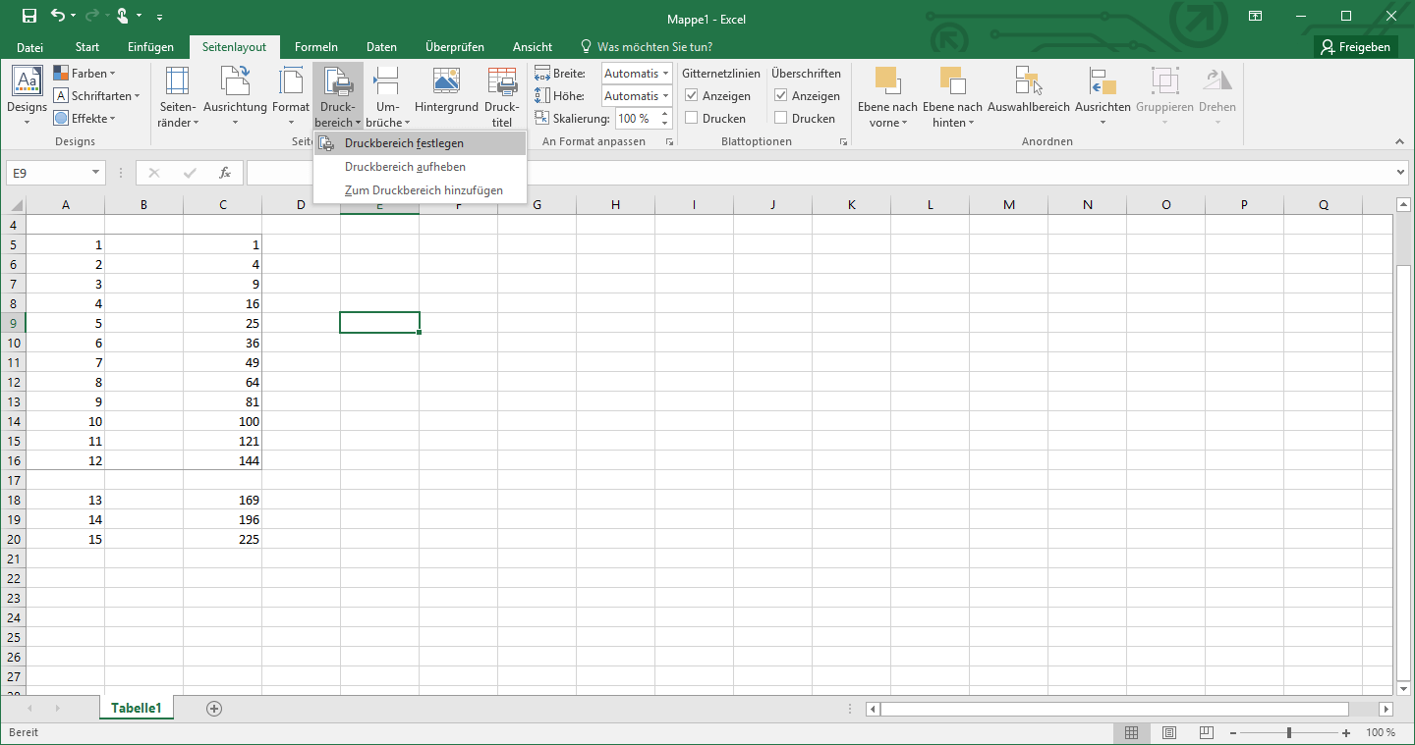Click the Skalierung 100 % field

(637, 119)
